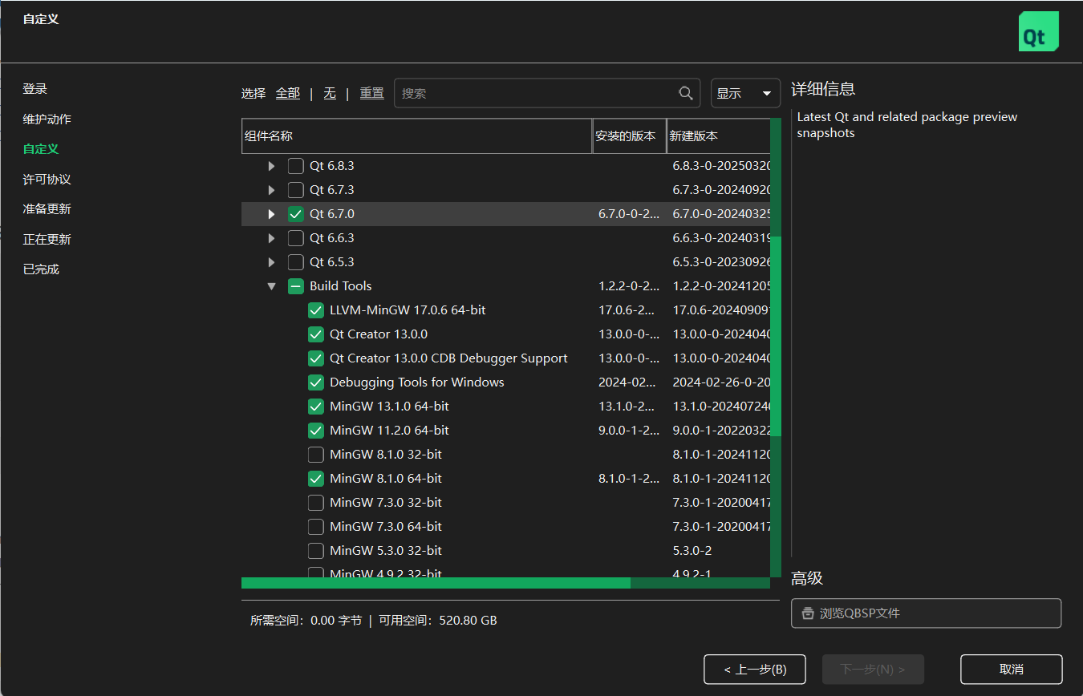Click the 上一步 button
The image size is (1083, 696).
[x=755, y=669]
